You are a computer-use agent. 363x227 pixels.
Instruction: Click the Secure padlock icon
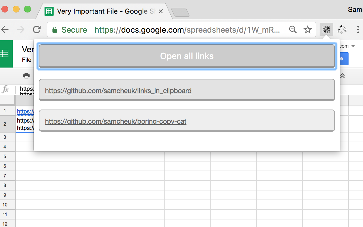pyautogui.click(x=55, y=30)
